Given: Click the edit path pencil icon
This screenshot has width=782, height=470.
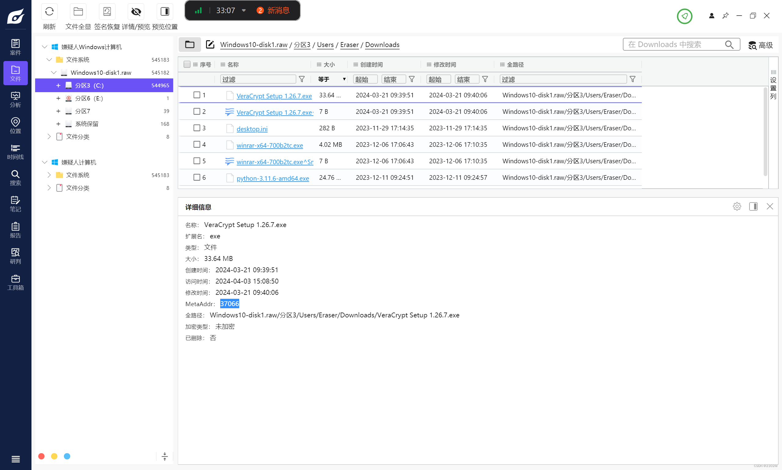Looking at the screenshot, I should point(210,45).
